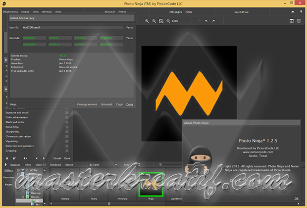Enable the Vignetting checkbox

[67, 141]
